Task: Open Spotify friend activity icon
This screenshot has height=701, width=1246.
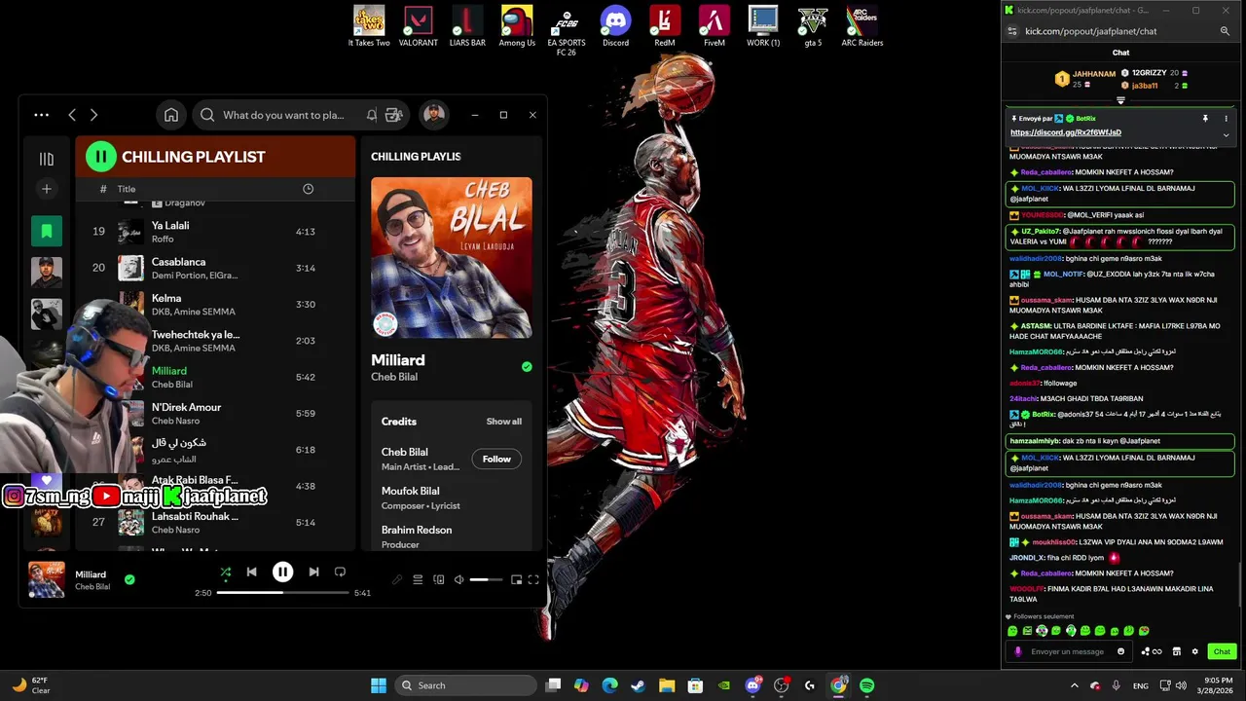Action: 393,115
